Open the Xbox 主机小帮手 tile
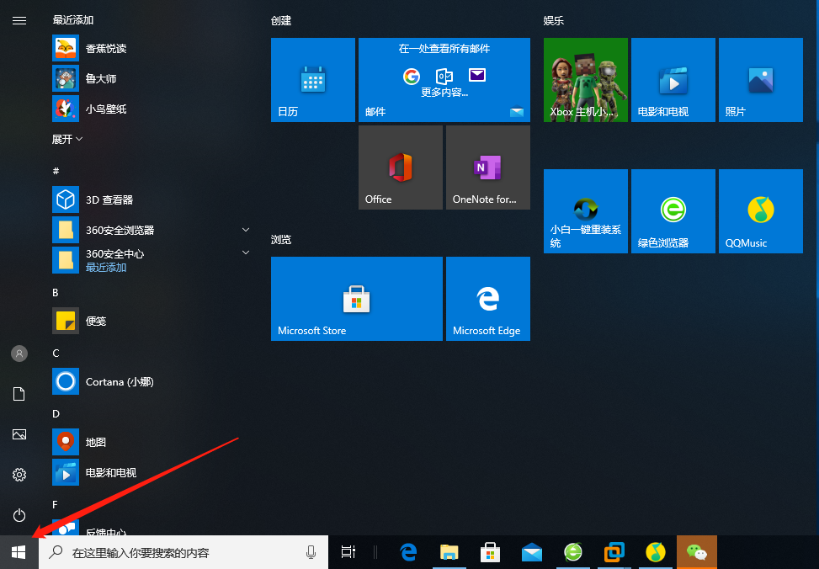Viewport: 819px width, 569px height. tap(585, 79)
